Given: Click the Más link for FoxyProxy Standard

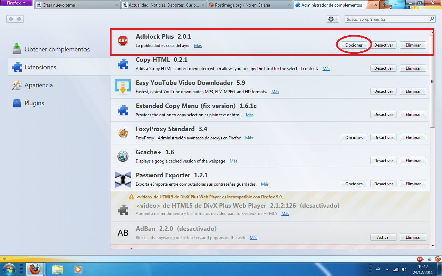Looking at the screenshot, I should coord(249,138).
